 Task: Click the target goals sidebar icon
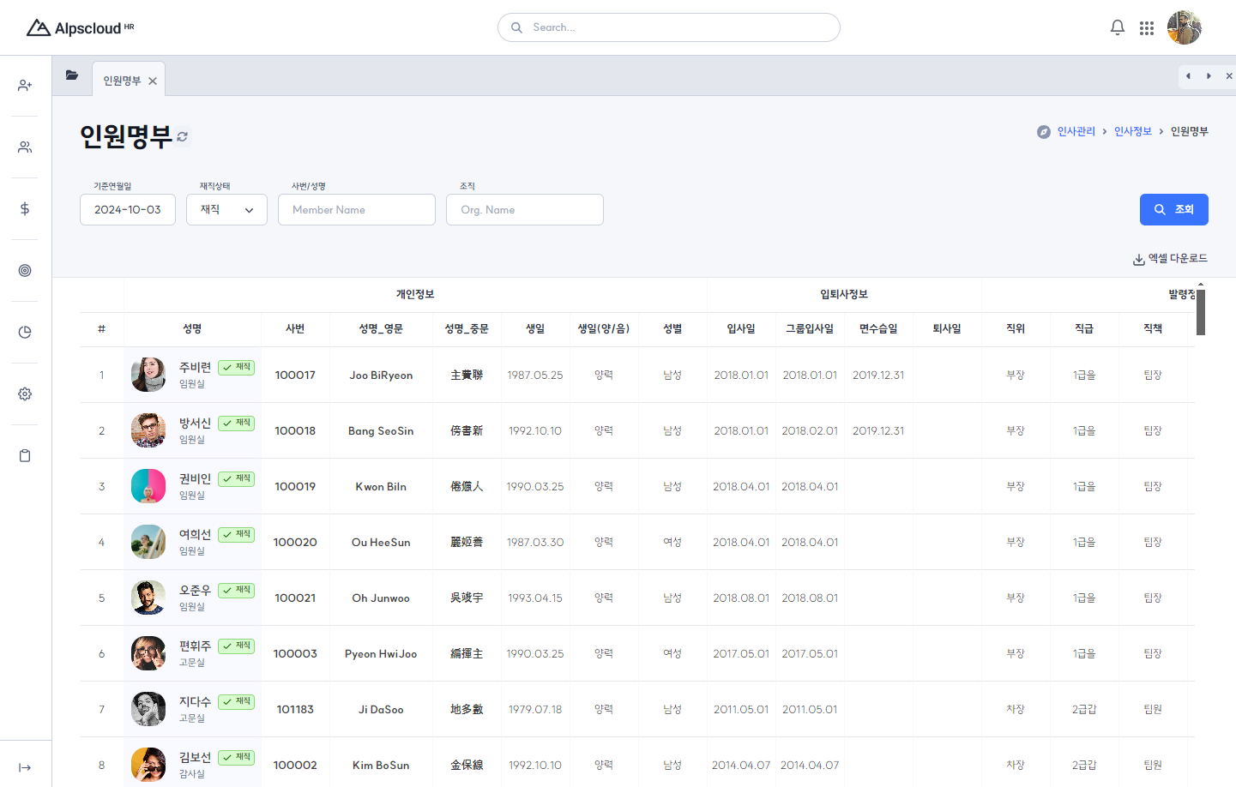pos(25,271)
